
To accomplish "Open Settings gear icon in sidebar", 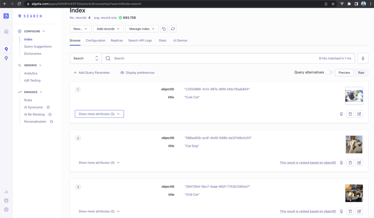I will coord(6,210).
